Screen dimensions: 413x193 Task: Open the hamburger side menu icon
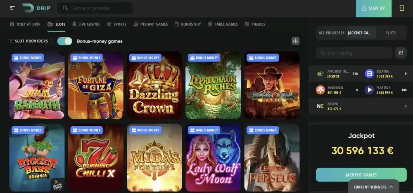pyautogui.click(x=12, y=8)
